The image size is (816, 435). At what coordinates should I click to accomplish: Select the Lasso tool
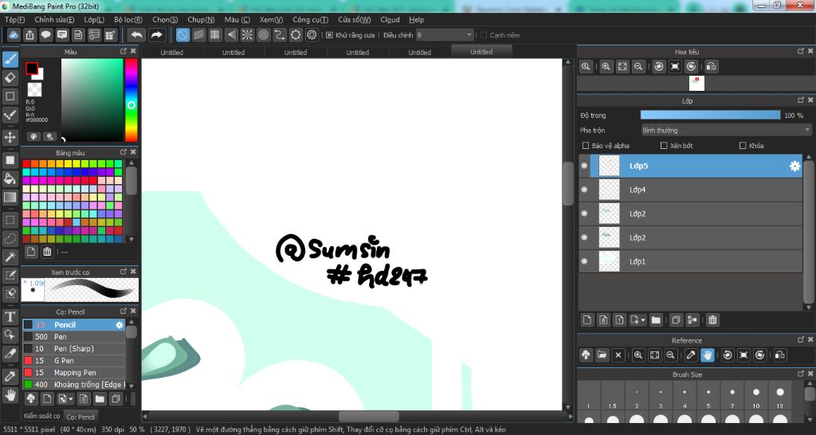(10, 238)
